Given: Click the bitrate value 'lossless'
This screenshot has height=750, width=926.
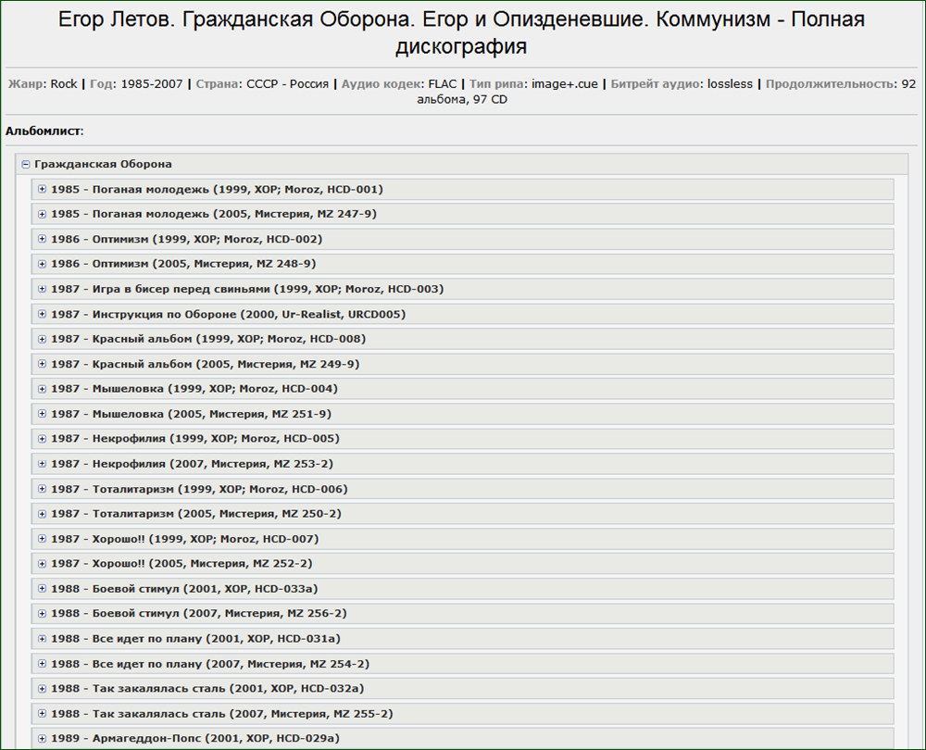Looking at the screenshot, I should (x=730, y=84).
